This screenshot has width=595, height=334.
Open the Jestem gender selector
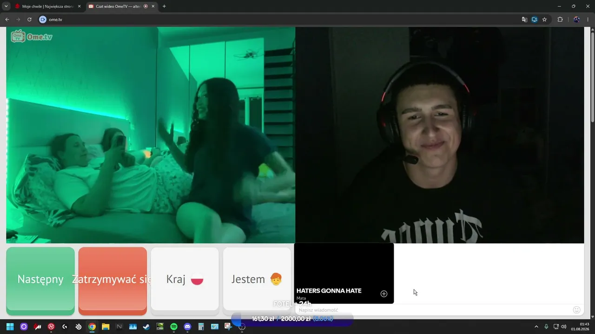pyautogui.click(x=257, y=279)
